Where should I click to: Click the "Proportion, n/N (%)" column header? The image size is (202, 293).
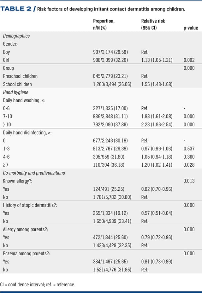104,24
